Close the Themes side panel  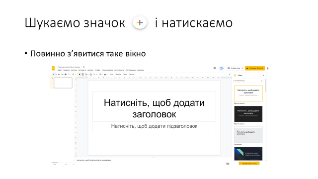263,75
